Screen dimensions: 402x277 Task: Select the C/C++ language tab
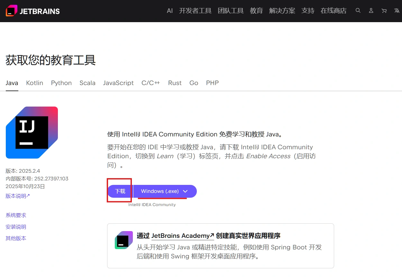[x=151, y=83]
